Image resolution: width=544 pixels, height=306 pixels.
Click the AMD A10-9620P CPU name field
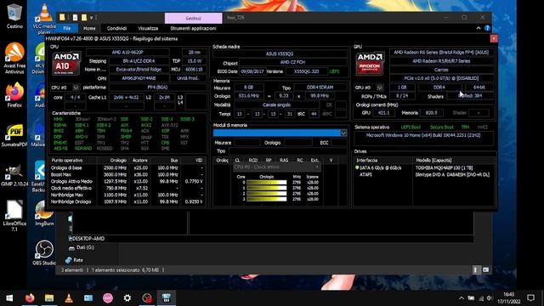127,53
